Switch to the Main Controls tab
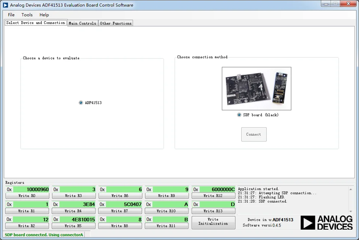The height and width of the screenshot is (240, 359). pos(83,23)
